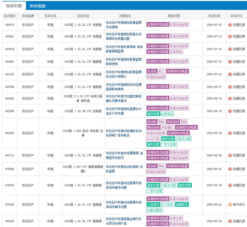This screenshot has width=247, height=227.
Task: Switch to the 投诉列表 tab
Action: tap(14, 6)
